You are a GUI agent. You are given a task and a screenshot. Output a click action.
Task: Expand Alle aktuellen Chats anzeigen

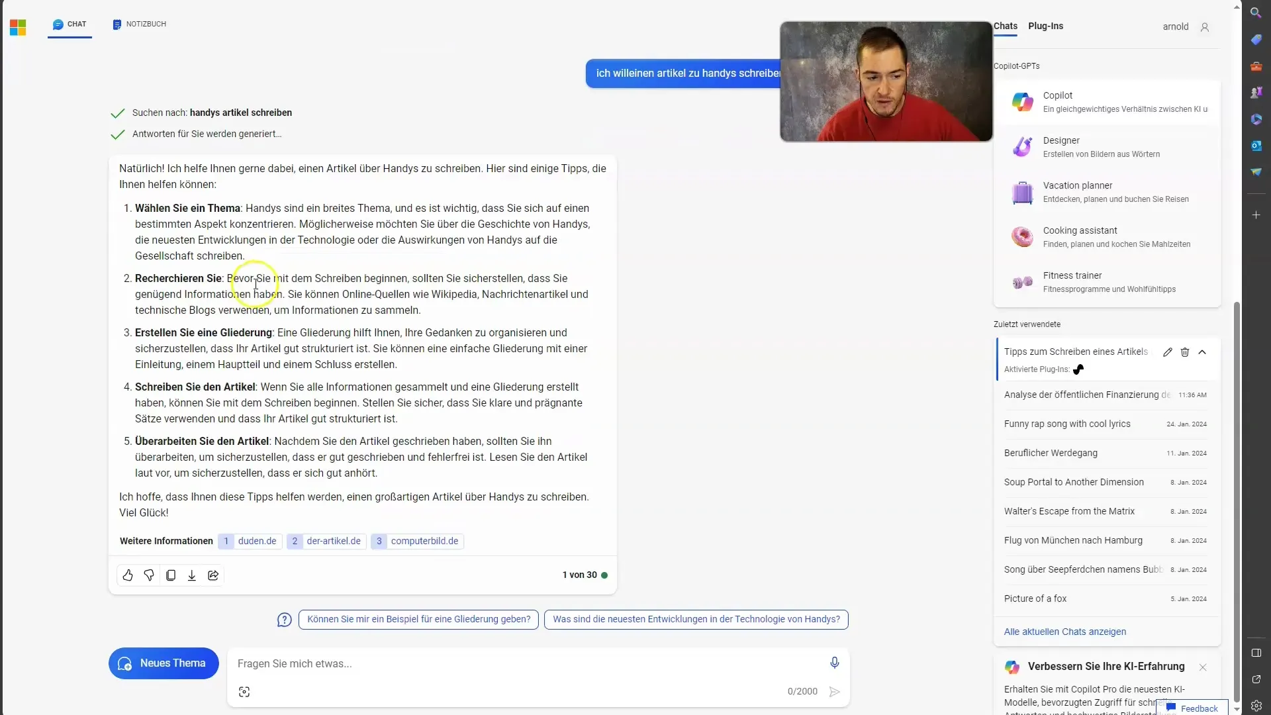(1065, 631)
